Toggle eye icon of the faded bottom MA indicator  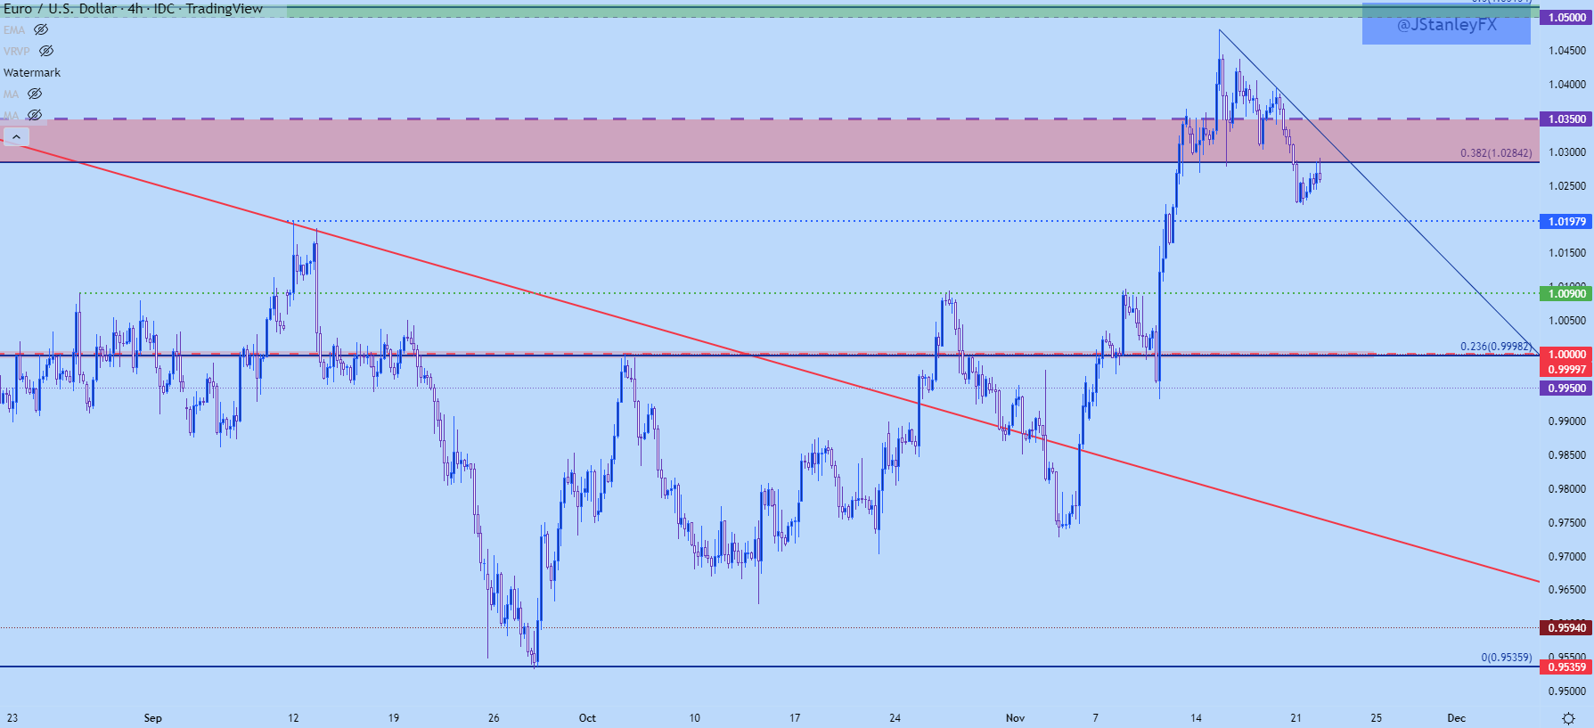35,115
